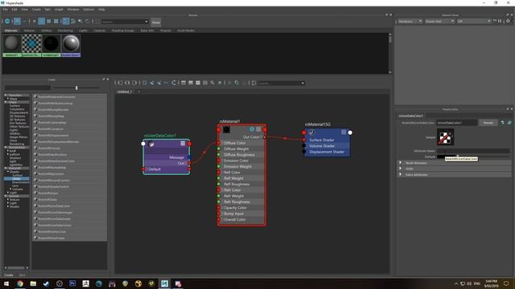515x289 pixels.
Task: Click the magnifier icon in graph toolbar
Action: click(x=212, y=83)
